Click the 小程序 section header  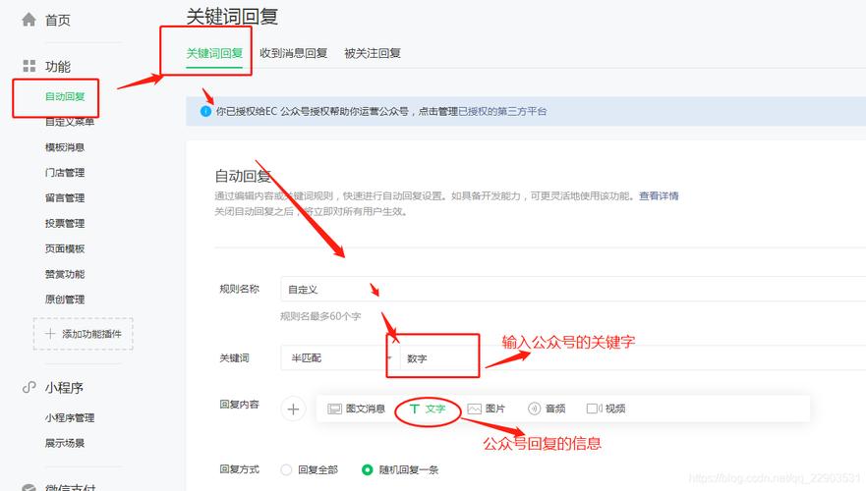tap(64, 388)
